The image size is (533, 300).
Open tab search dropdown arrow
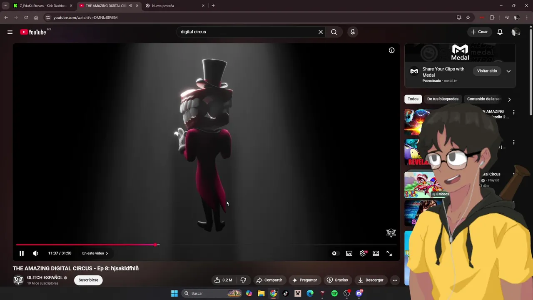(5, 6)
